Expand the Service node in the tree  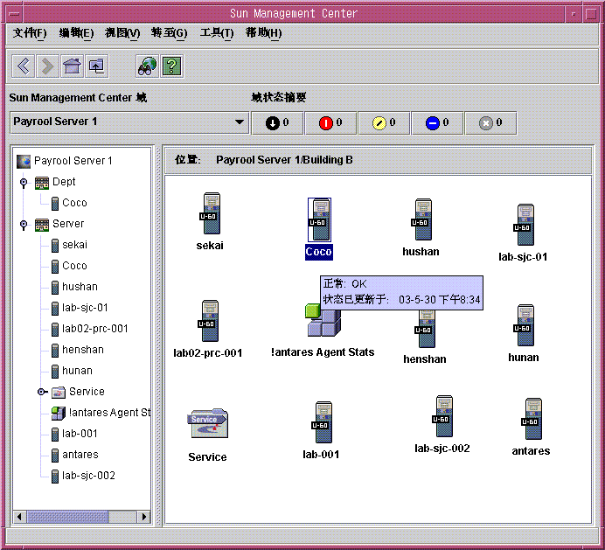(x=41, y=392)
